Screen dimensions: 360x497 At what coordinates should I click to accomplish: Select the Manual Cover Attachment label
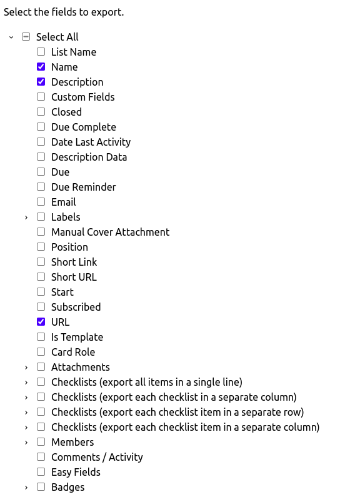[110, 232]
